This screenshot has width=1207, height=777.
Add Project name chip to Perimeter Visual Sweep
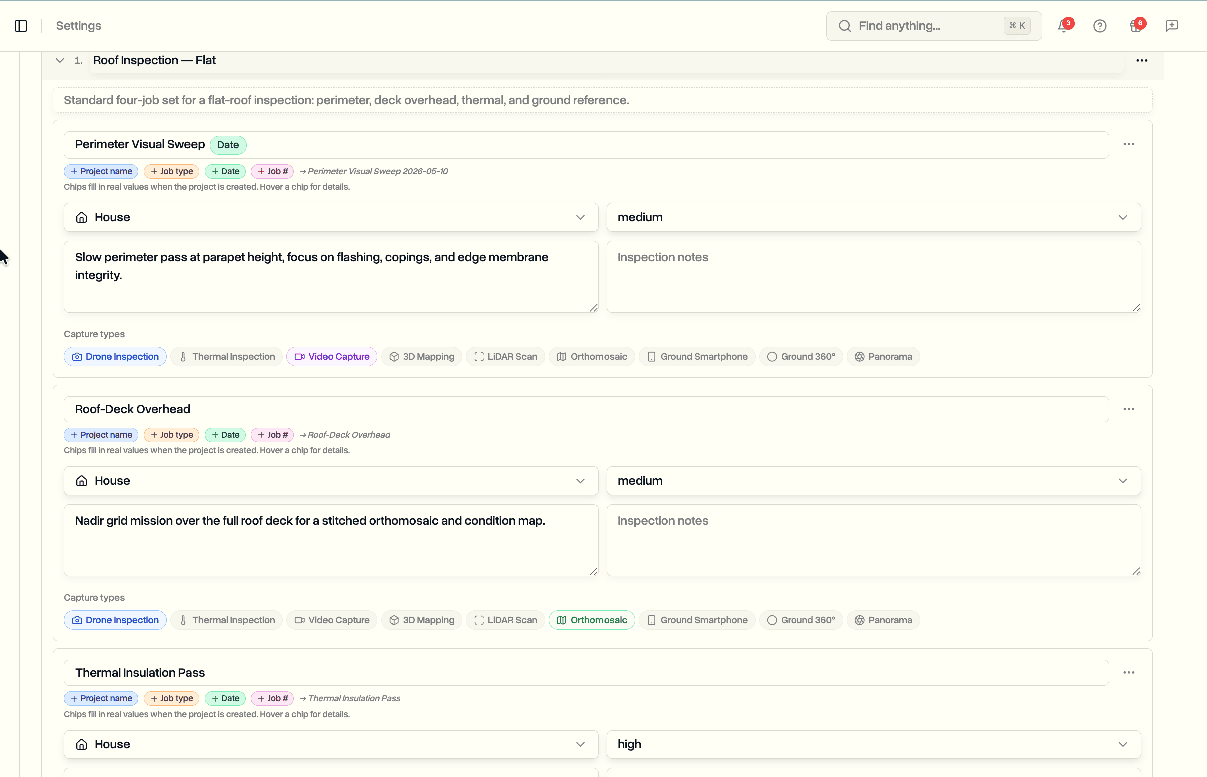tap(101, 171)
